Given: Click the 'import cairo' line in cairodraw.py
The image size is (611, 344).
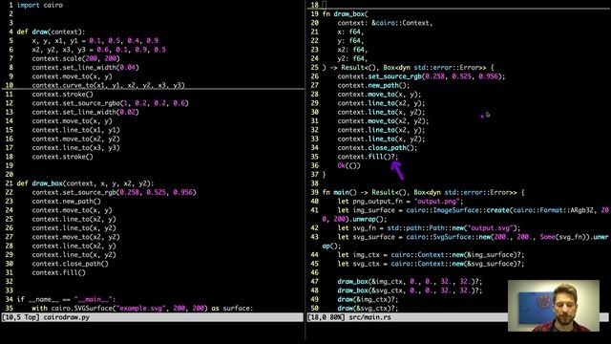Looking at the screenshot, I should tap(40, 5).
